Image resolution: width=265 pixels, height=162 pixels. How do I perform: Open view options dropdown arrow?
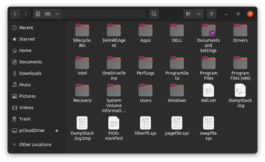(x=199, y=14)
